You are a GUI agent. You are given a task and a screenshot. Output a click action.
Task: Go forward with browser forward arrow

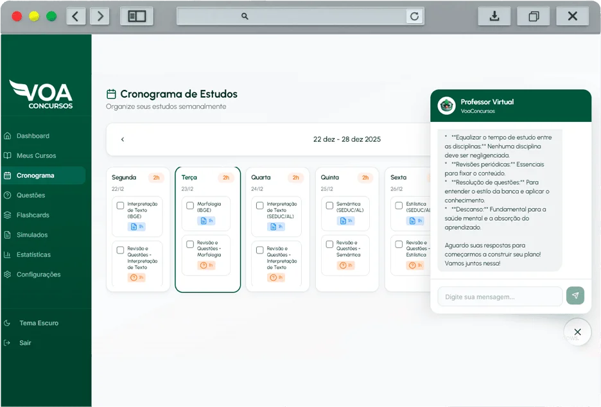(x=99, y=17)
